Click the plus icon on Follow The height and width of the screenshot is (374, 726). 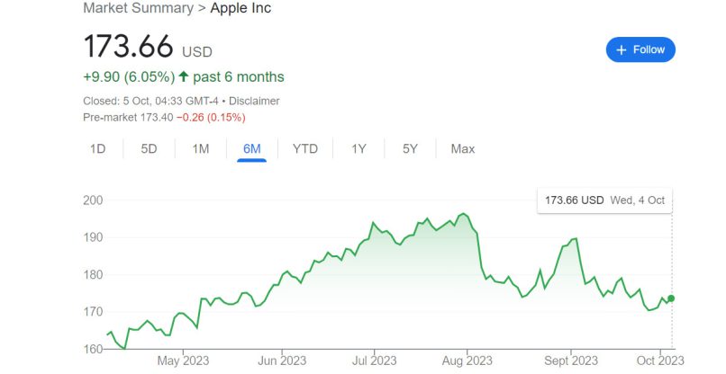click(x=621, y=50)
